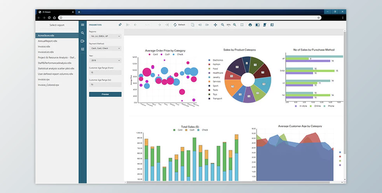Image resolution: width=382 pixels, height=193 pixels.
Task: Expand the Payment Method dropdown
Action: pyautogui.click(x=105, y=48)
